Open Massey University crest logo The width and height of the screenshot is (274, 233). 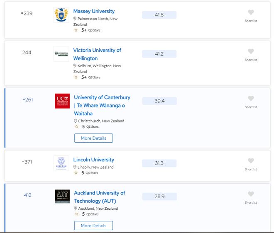click(x=61, y=15)
